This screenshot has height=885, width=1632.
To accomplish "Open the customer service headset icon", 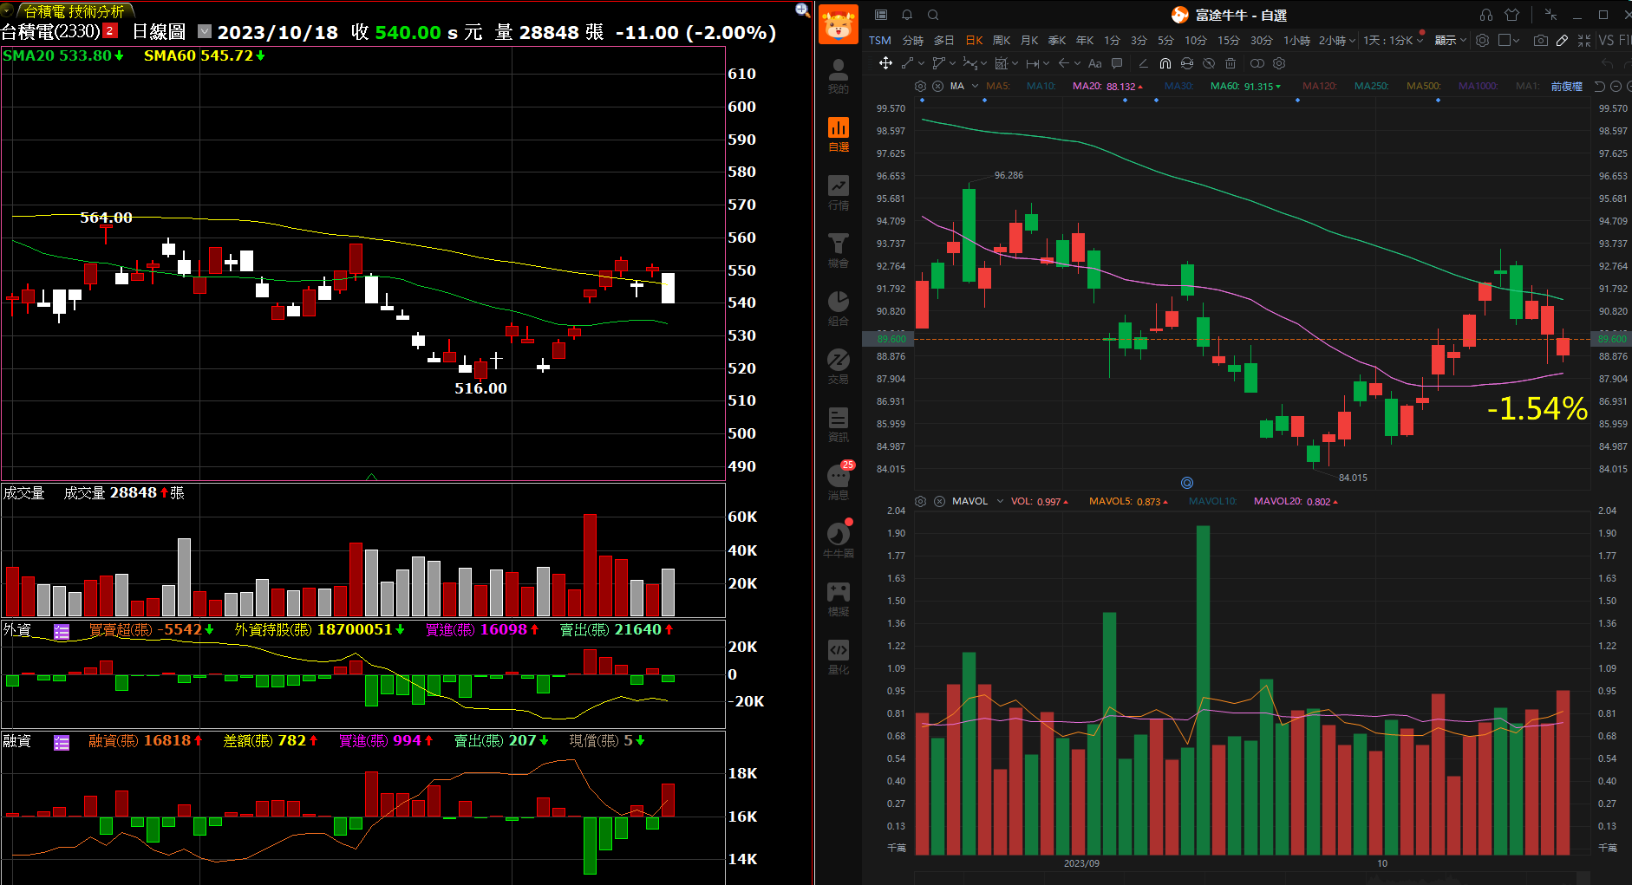I will coord(1486,15).
